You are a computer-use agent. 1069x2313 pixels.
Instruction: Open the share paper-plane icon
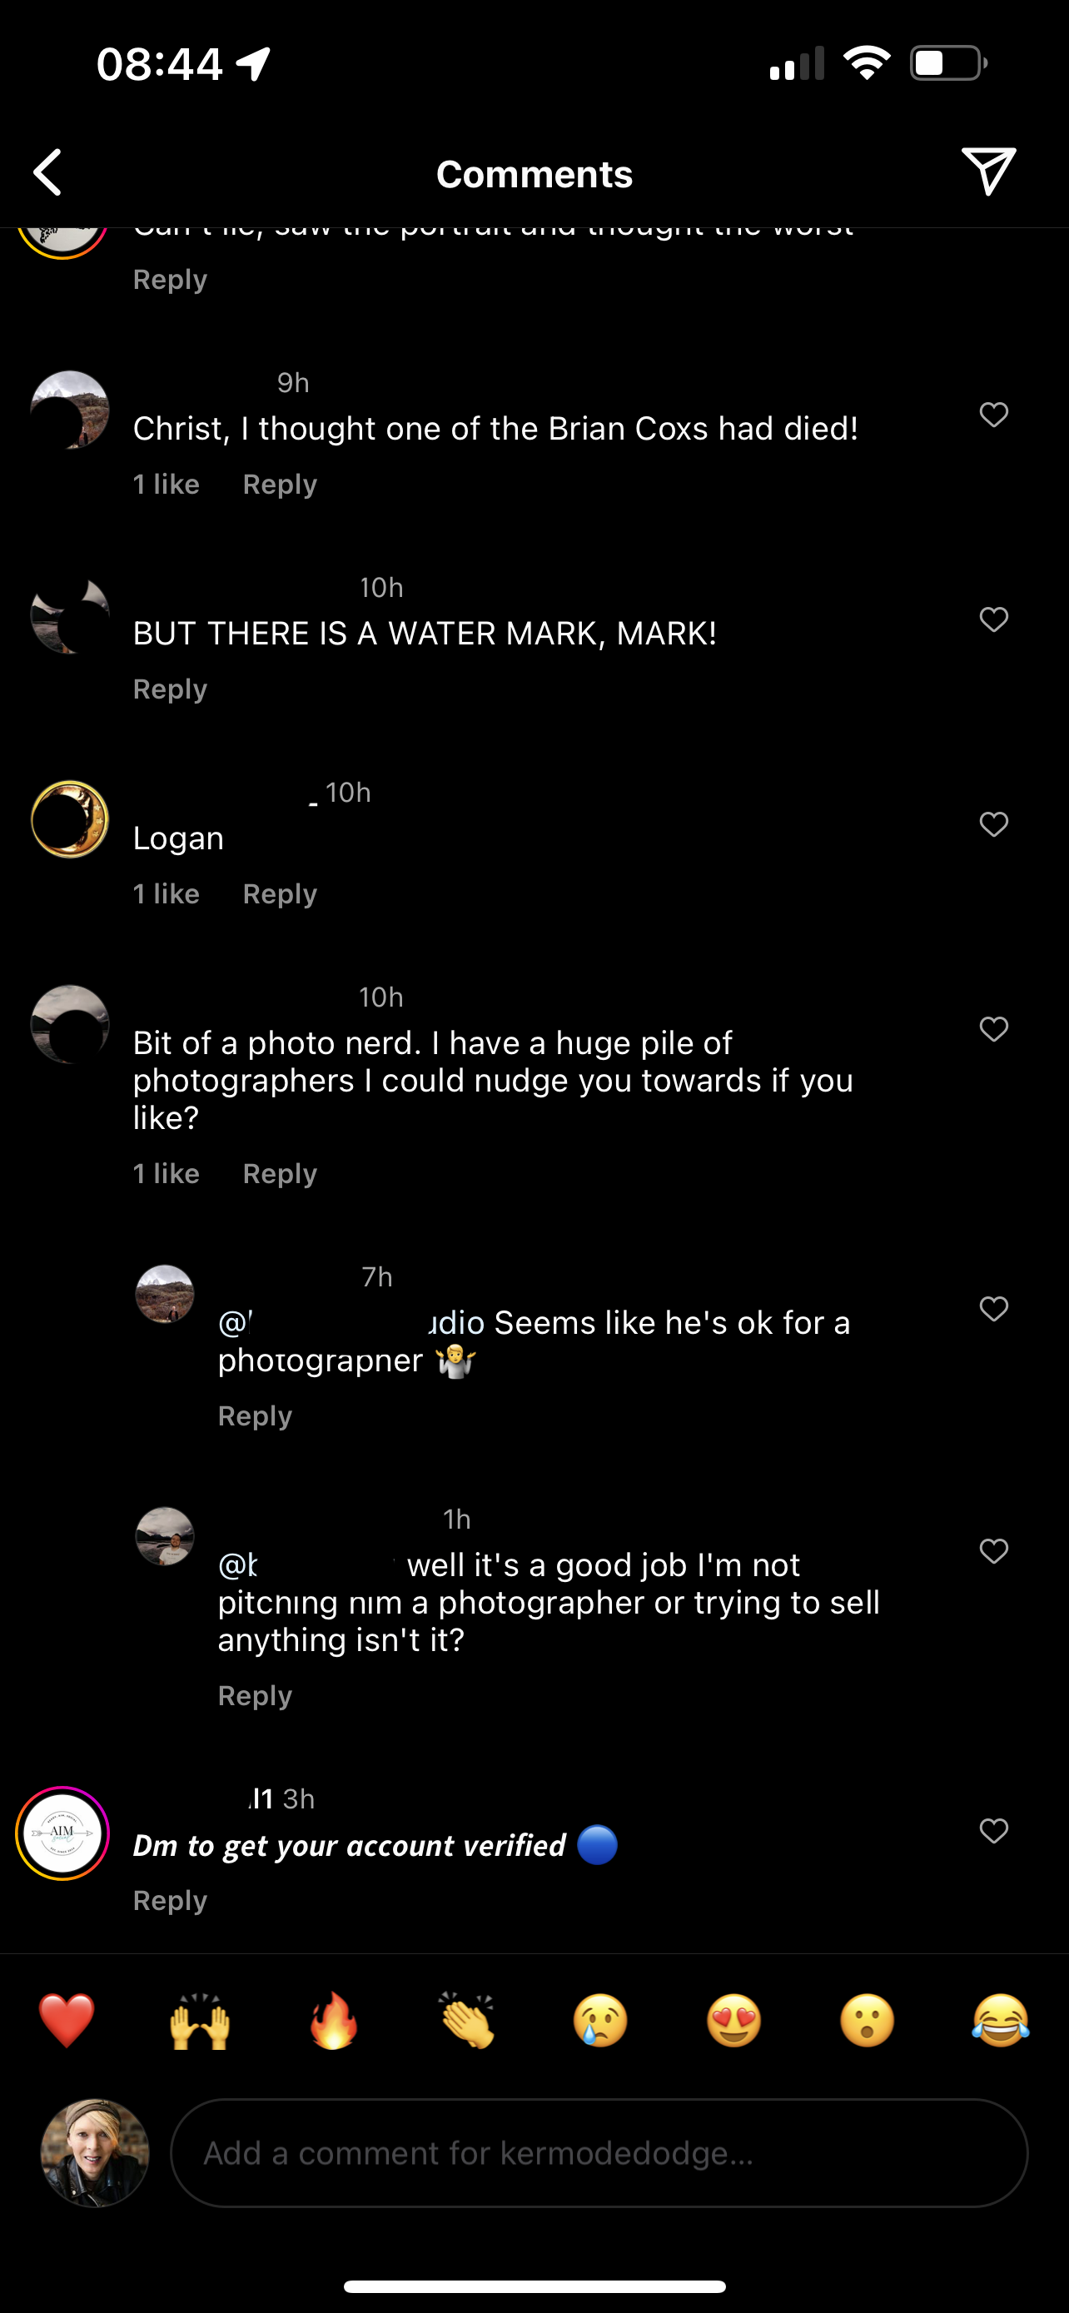988,171
